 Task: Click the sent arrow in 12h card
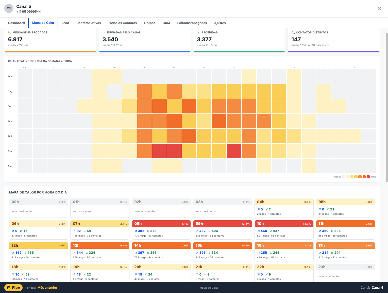(13, 253)
